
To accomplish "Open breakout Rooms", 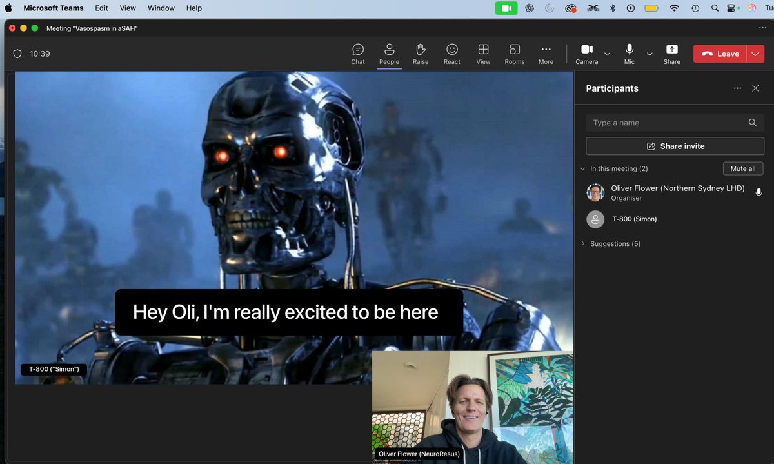I will [515, 54].
